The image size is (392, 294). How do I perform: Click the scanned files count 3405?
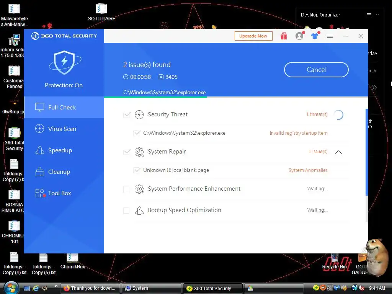point(171,77)
